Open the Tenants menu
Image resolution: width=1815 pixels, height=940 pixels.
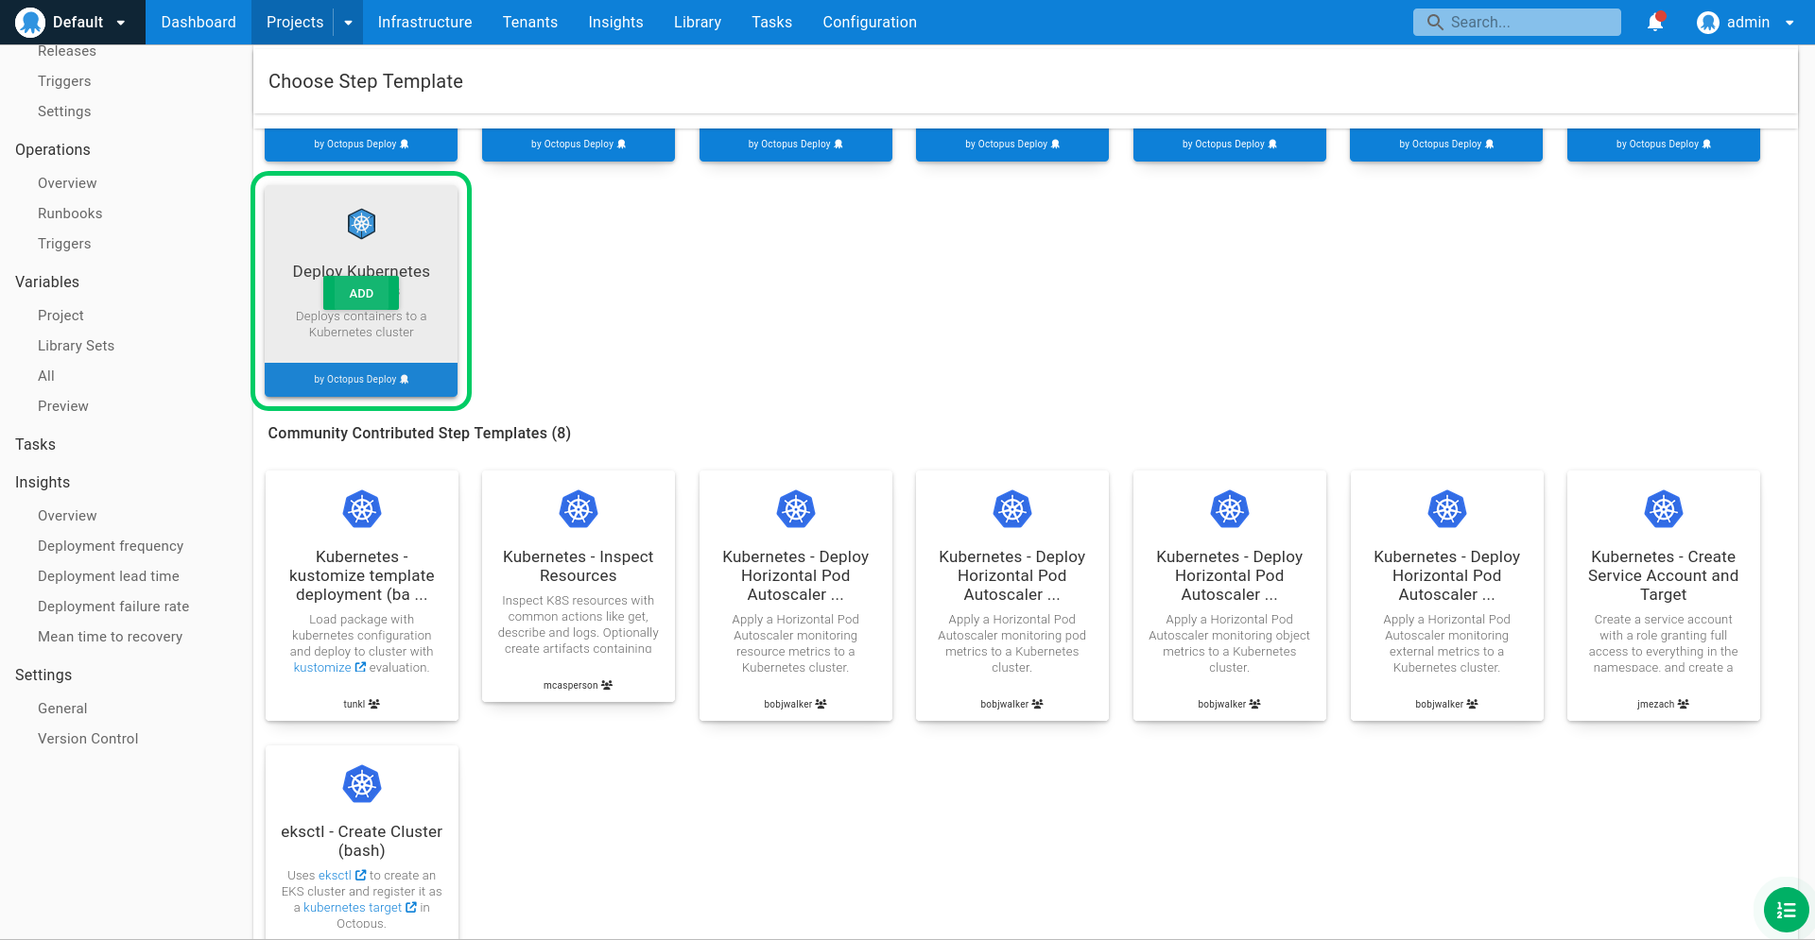[530, 22]
